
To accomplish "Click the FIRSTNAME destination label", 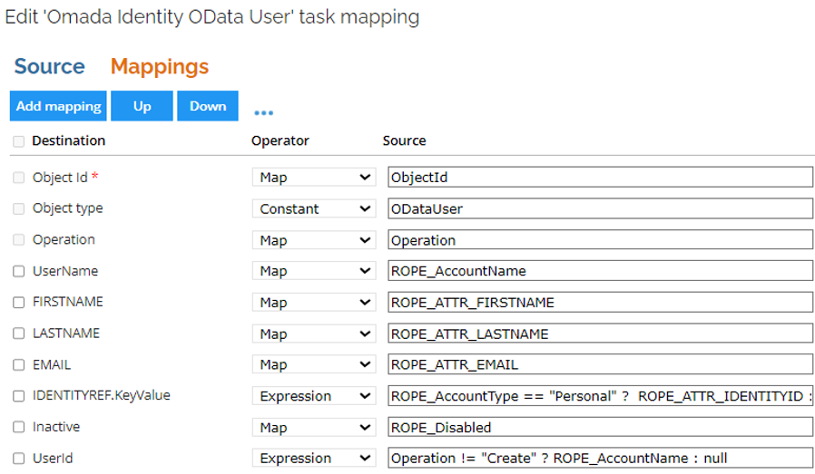I will pyautogui.click(x=68, y=302).
